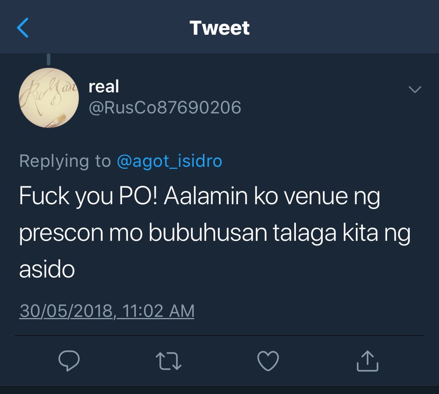Image resolution: width=439 pixels, height=394 pixels.
Task: Click the word asido in the tweet
Action: [x=47, y=269]
